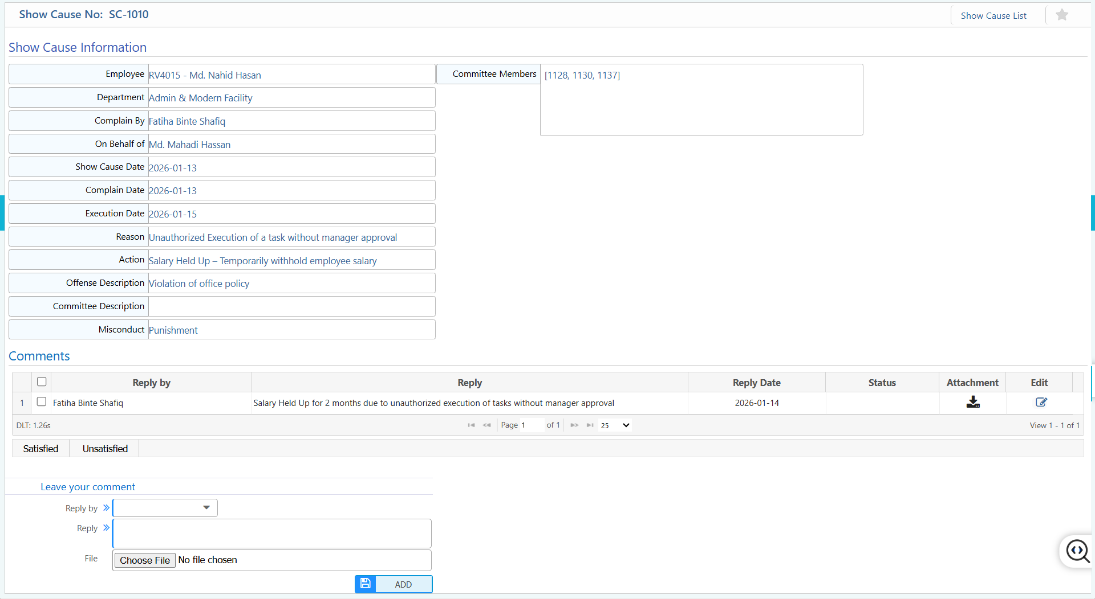This screenshot has width=1095, height=599.
Task: Open the edit icon on comment row 1
Action: 1040,403
